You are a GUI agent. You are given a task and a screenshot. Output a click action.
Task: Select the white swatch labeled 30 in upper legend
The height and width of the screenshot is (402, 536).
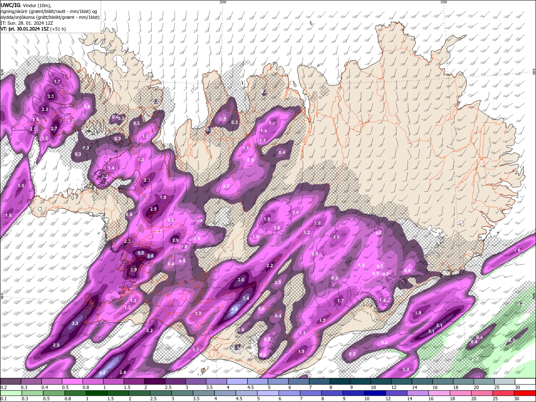click(525, 381)
